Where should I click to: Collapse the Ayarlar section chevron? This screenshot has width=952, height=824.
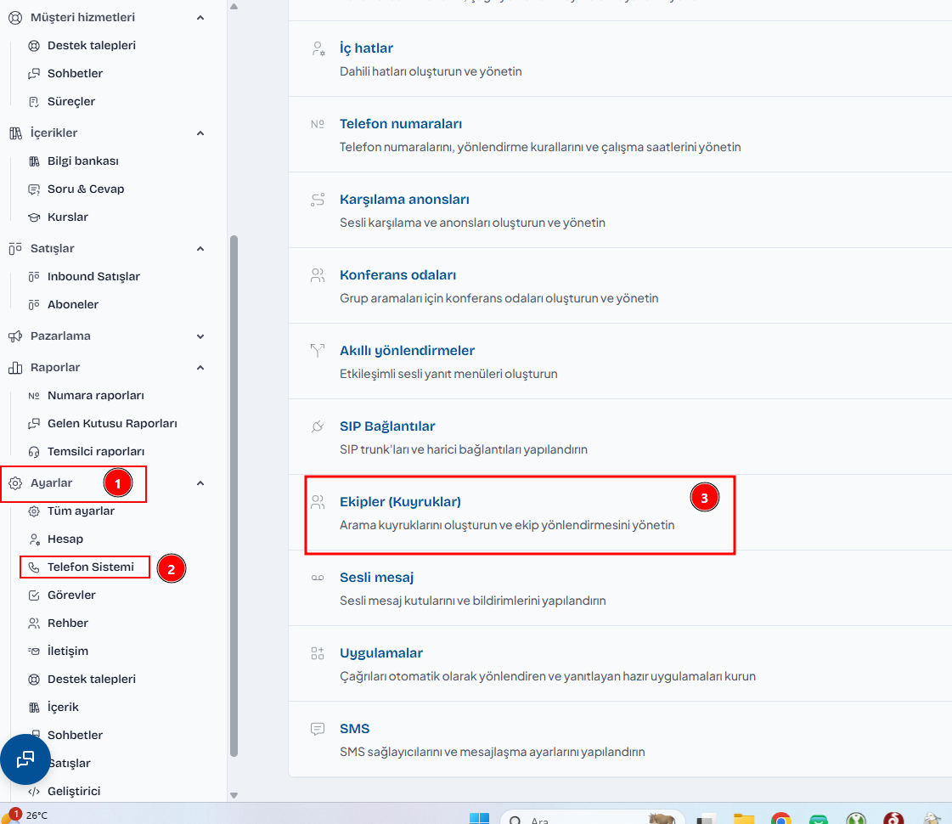click(x=200, y=483)
